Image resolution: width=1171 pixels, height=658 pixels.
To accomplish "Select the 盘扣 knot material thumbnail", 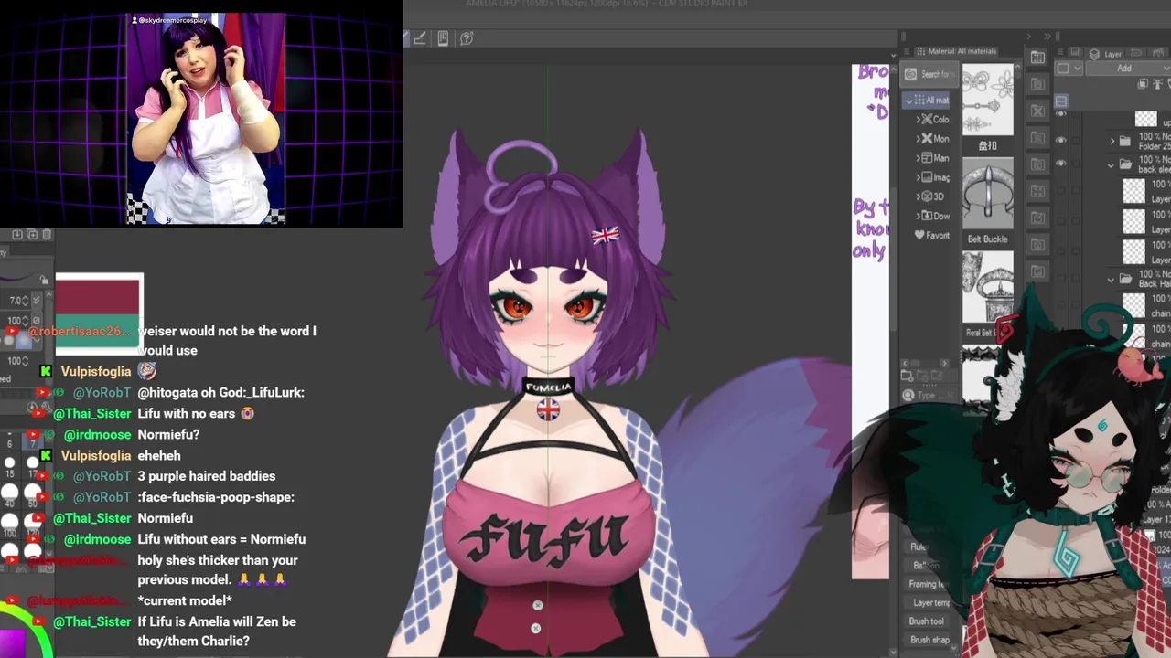I will (x=988, y=101).
